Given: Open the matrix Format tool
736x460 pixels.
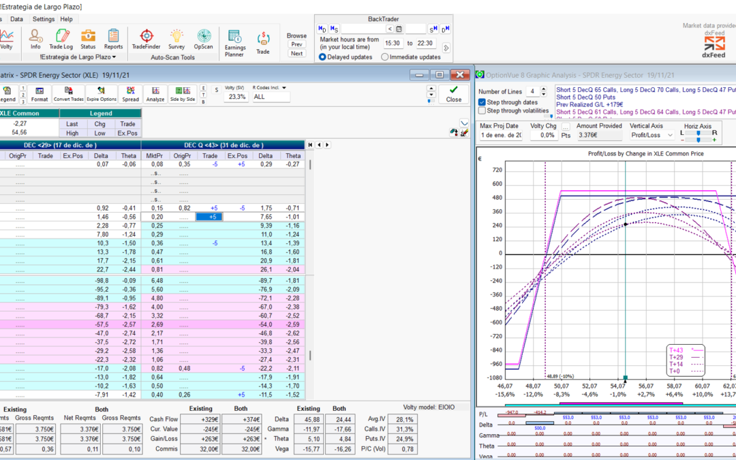Looking at the screenshot, I should tap(40, 94).
